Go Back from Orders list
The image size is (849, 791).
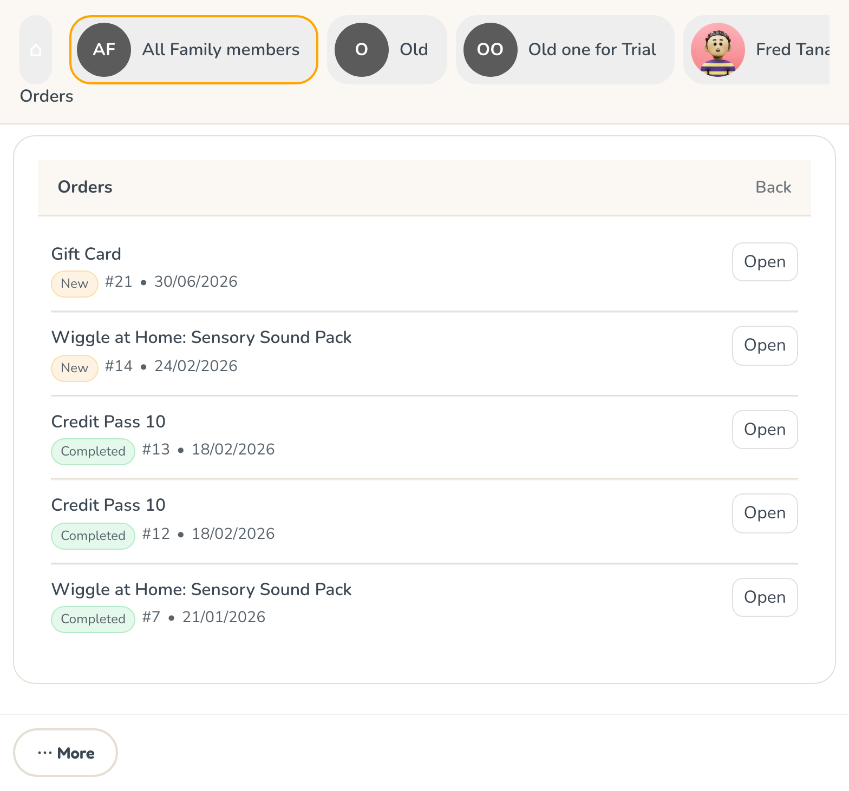point(773,187)
